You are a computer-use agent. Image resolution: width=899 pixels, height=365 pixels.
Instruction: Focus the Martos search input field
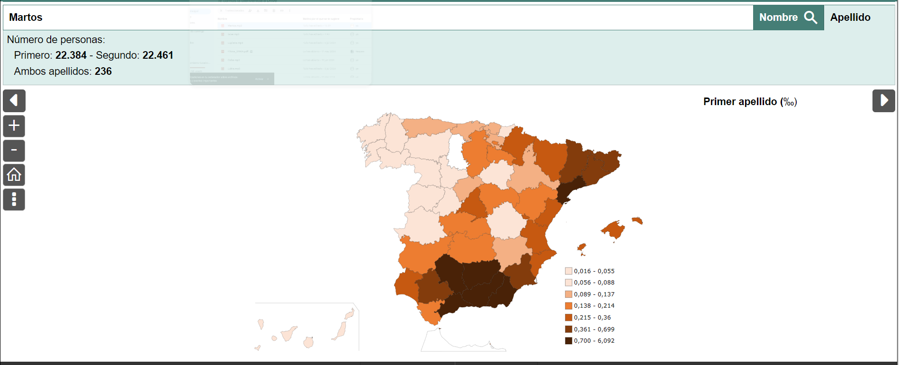(x=378, y=18)
